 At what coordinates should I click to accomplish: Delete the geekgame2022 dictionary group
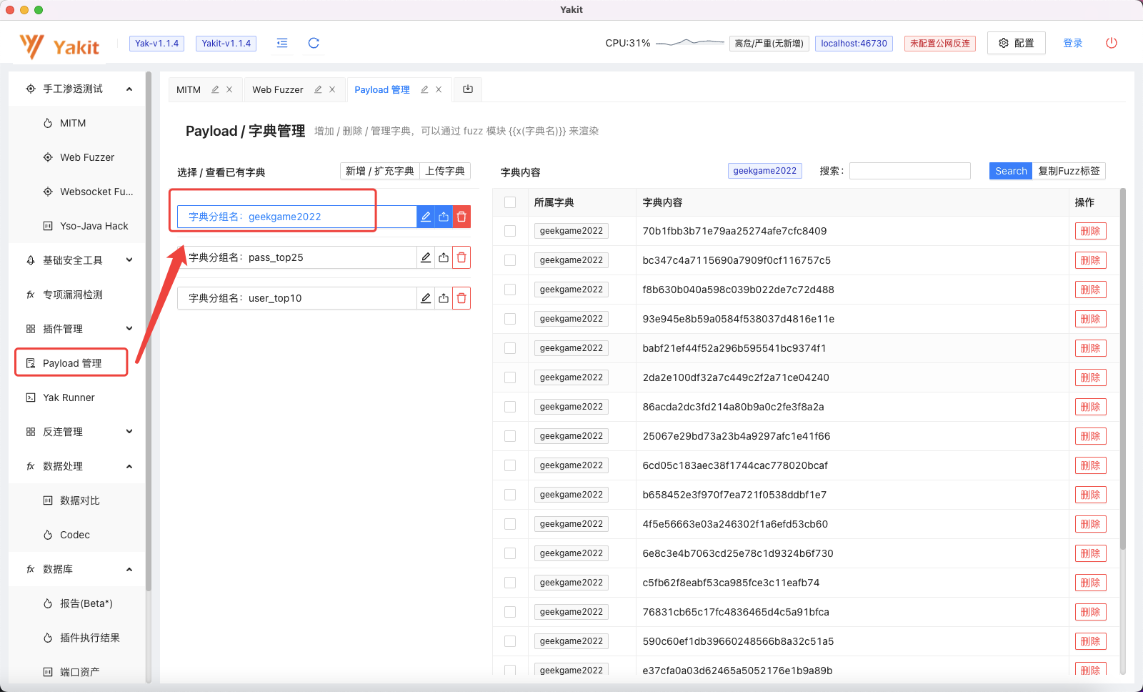coord(461,217)
